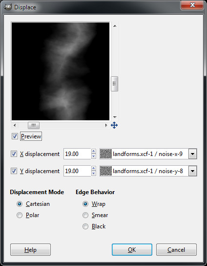Open the noise-x-9 displacement map dropdown

pos(193,154)
